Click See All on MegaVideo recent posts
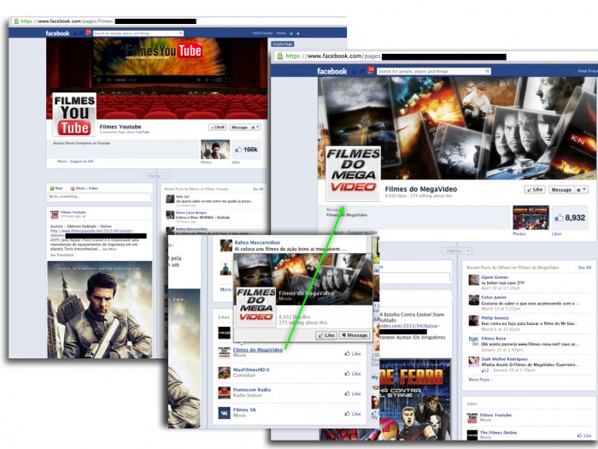The height and width of the screenshot is (449, 598). click(x=584, y=267)
